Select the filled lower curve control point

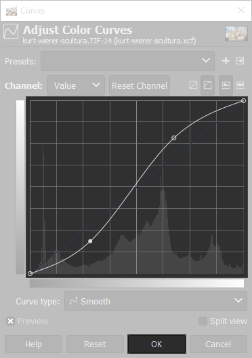90,241
